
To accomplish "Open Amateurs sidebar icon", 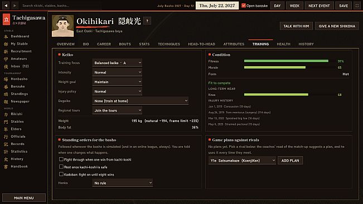I will click(x=6, y=59).
